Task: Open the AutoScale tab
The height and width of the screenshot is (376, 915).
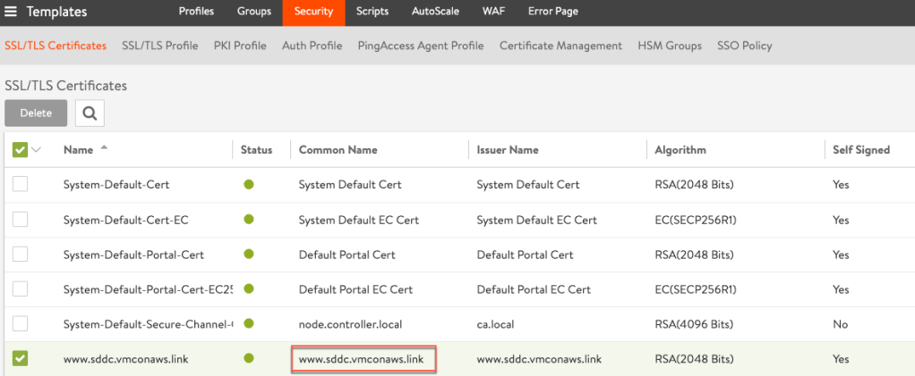Action: point(434,12)
